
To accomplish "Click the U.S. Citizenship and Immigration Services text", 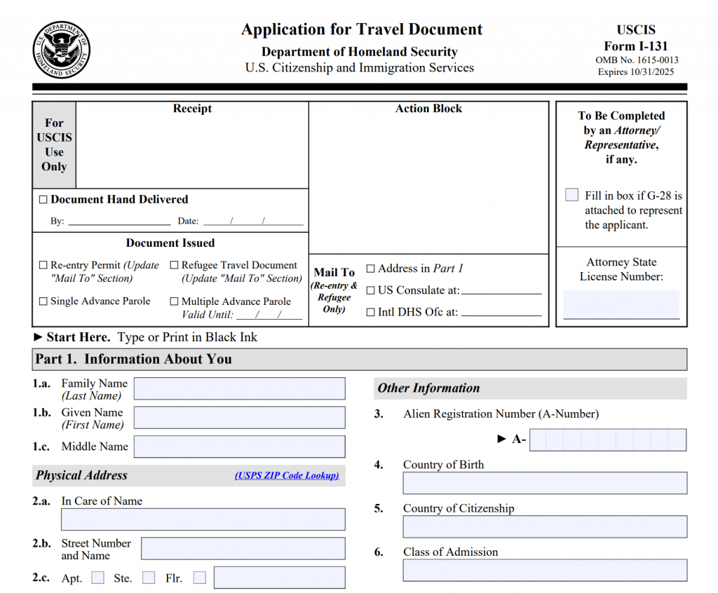I will [x=360, y=68].
